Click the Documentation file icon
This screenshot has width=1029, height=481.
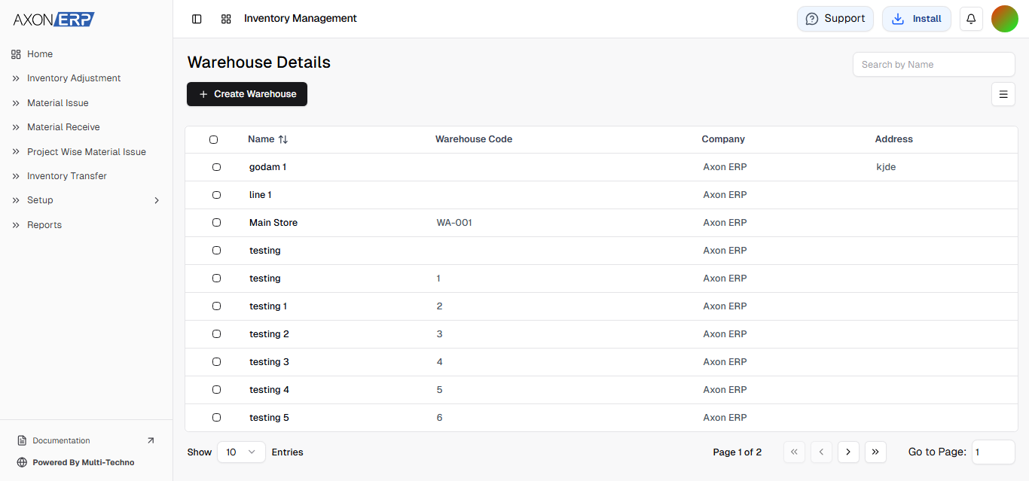(22, 440)
